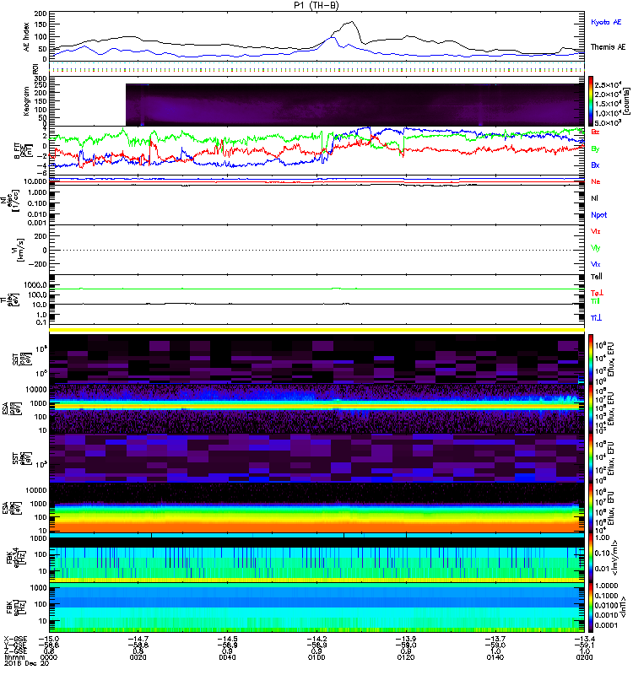Select the blue Npot legend label
633x675 pixels.
click(599, 215)
